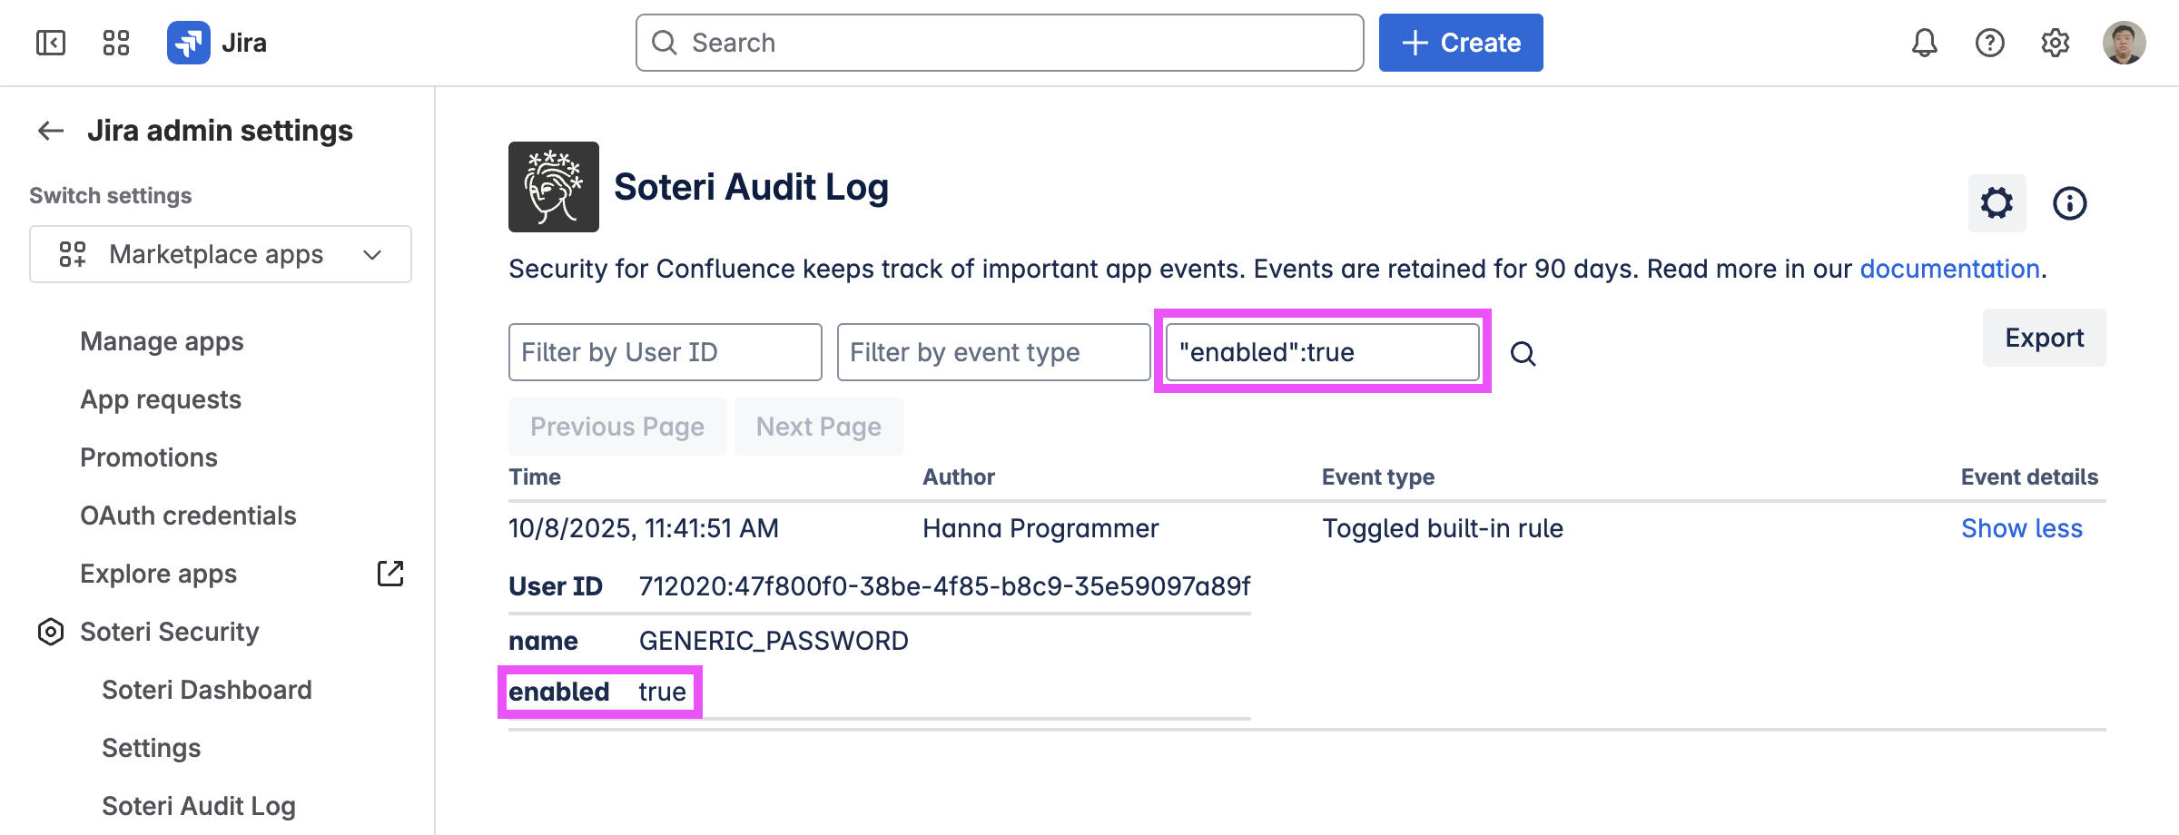
Task: Open the documentation link
Action: coord(1949,269)
